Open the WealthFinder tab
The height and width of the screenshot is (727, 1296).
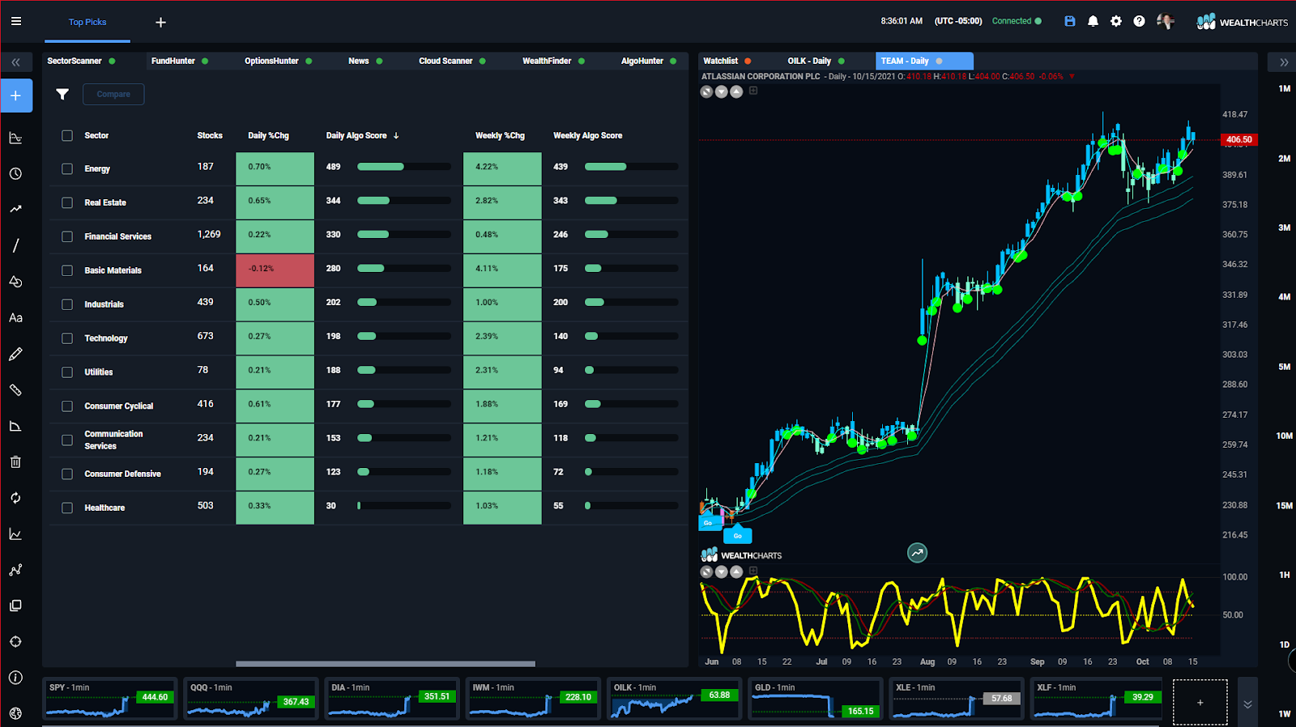tap(553, 61)
